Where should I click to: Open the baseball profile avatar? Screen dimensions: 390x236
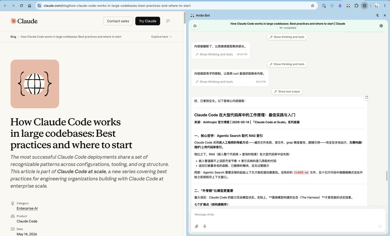point(377,6)
